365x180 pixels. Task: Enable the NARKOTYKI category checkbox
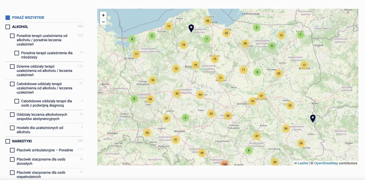[8, 141]
